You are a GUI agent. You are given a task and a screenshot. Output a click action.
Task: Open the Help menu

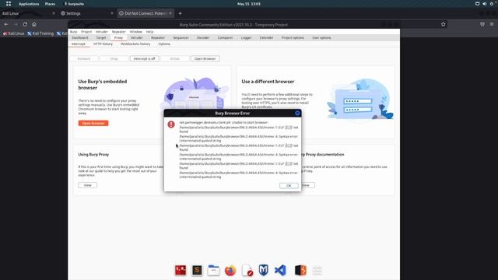click(x=149, y=32)
